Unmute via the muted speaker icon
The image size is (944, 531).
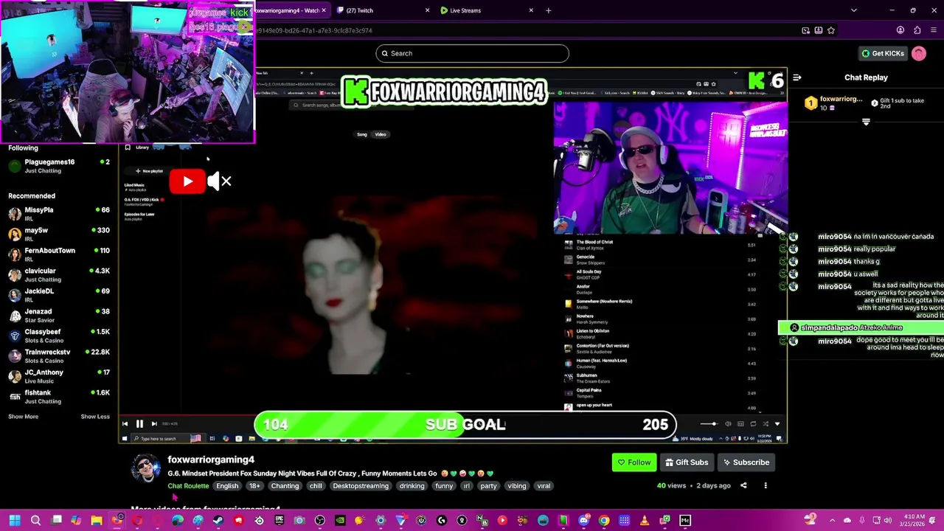(x=219, y=181)
